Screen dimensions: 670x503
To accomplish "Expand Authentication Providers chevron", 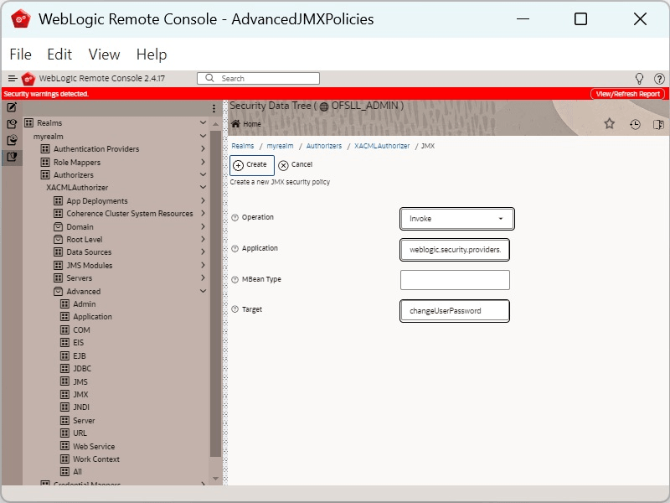I will pyautogui.click(x=203, y=149).
